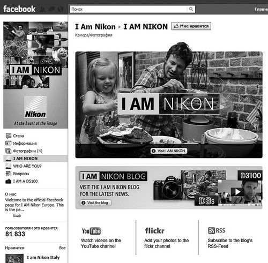The height and width of the screenshot is (263, 268).
Task: Open the messages icon in header
Action: pyautogui.click(x=51, y=9)
